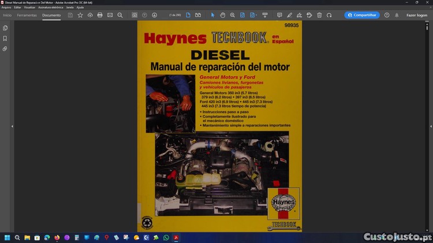The width and height of the screenshot is (433, 243).
Task: Click the Print document icon
Action: click(100, 15)
